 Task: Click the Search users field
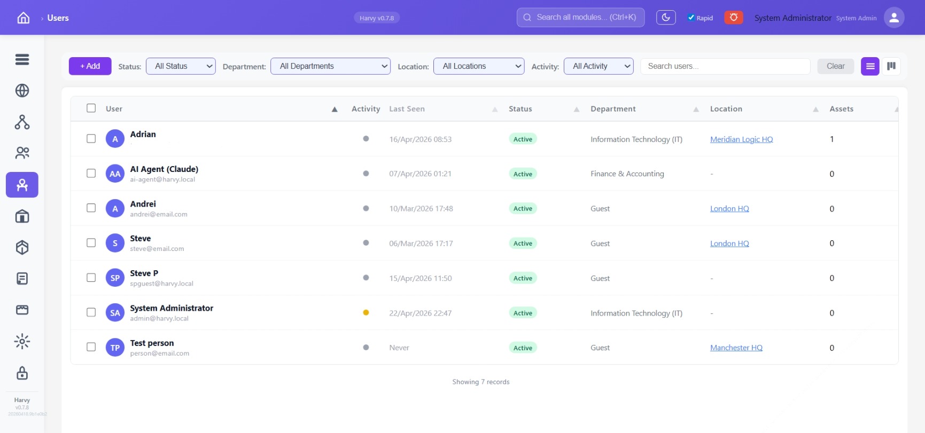pos(725,66)
